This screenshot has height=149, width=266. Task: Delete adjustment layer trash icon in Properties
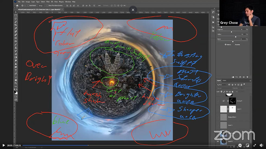tap(247, 77)
